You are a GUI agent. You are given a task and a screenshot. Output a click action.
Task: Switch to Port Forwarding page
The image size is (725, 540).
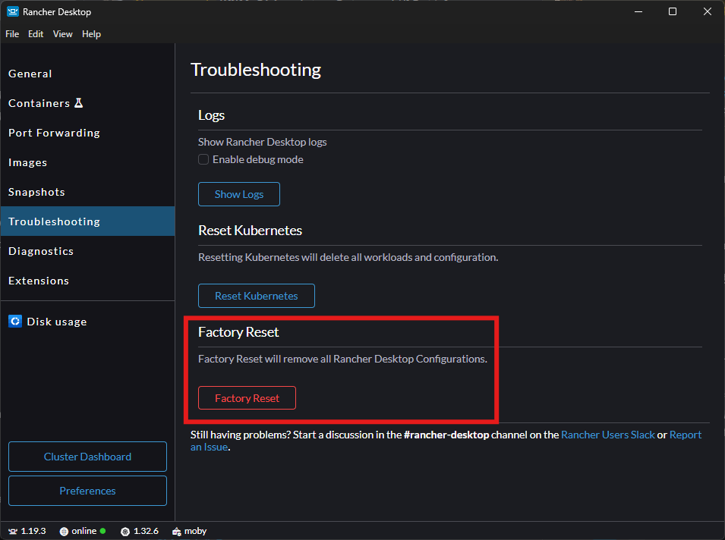tap(87, 133)
